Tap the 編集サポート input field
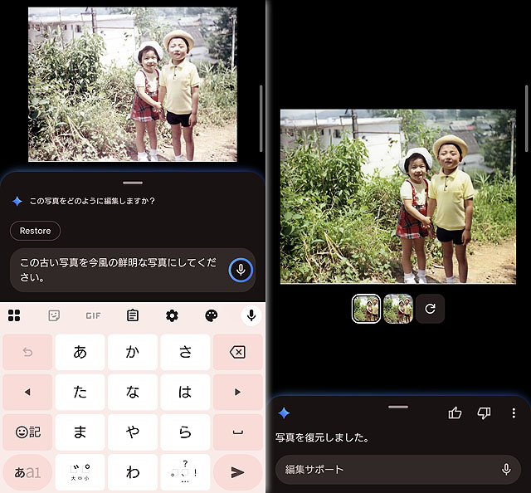 point(386,470)
